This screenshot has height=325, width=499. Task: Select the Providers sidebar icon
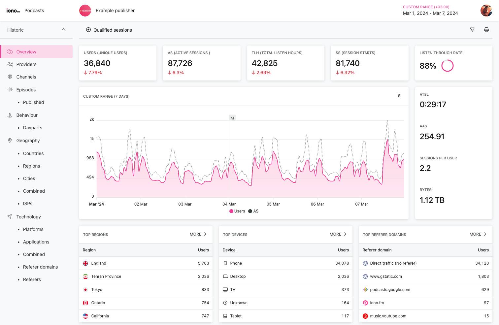10,64
